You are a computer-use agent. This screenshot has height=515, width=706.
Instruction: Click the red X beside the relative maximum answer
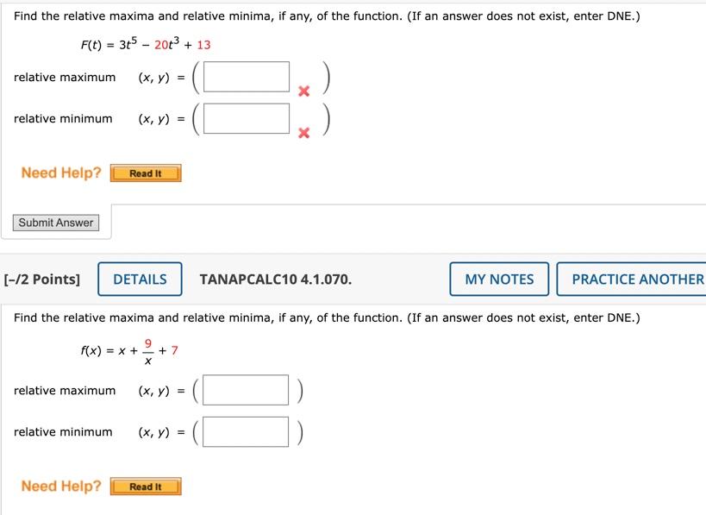(303, 90)
